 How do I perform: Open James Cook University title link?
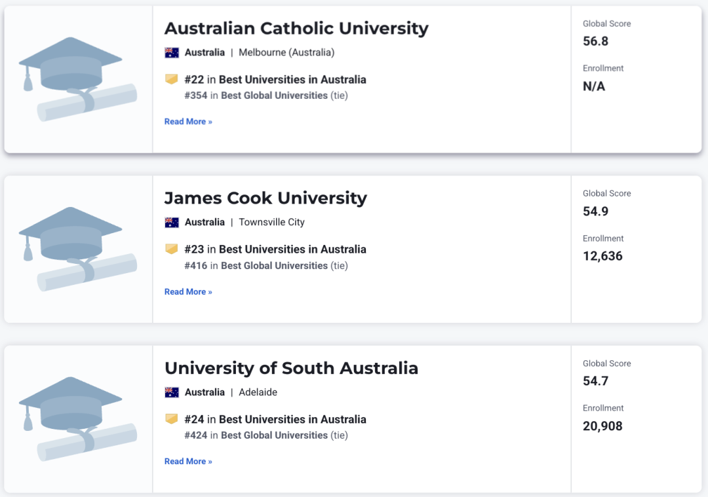coord(265,198)
